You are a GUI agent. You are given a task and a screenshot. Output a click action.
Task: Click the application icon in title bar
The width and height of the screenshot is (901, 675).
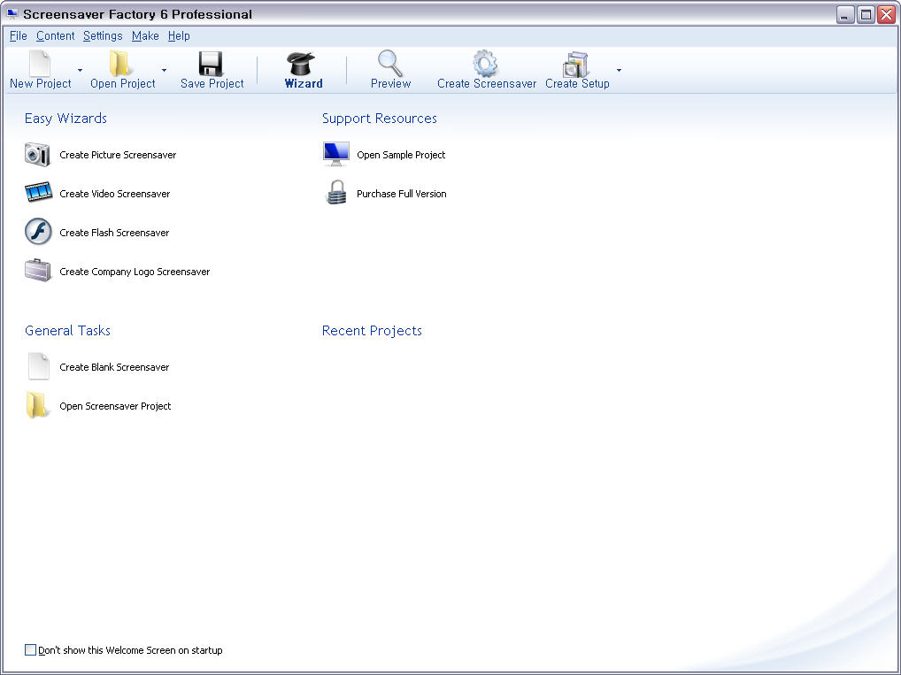coord(12,14)
